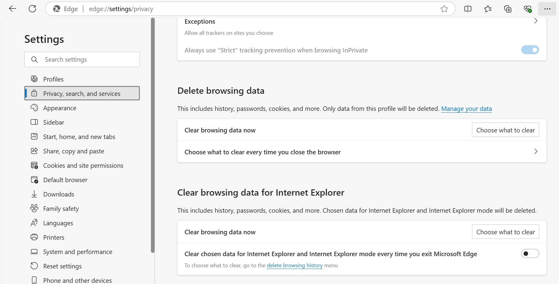The image size is (559, 284).
Task: Open split screen view icon
Action: point(468,9)
